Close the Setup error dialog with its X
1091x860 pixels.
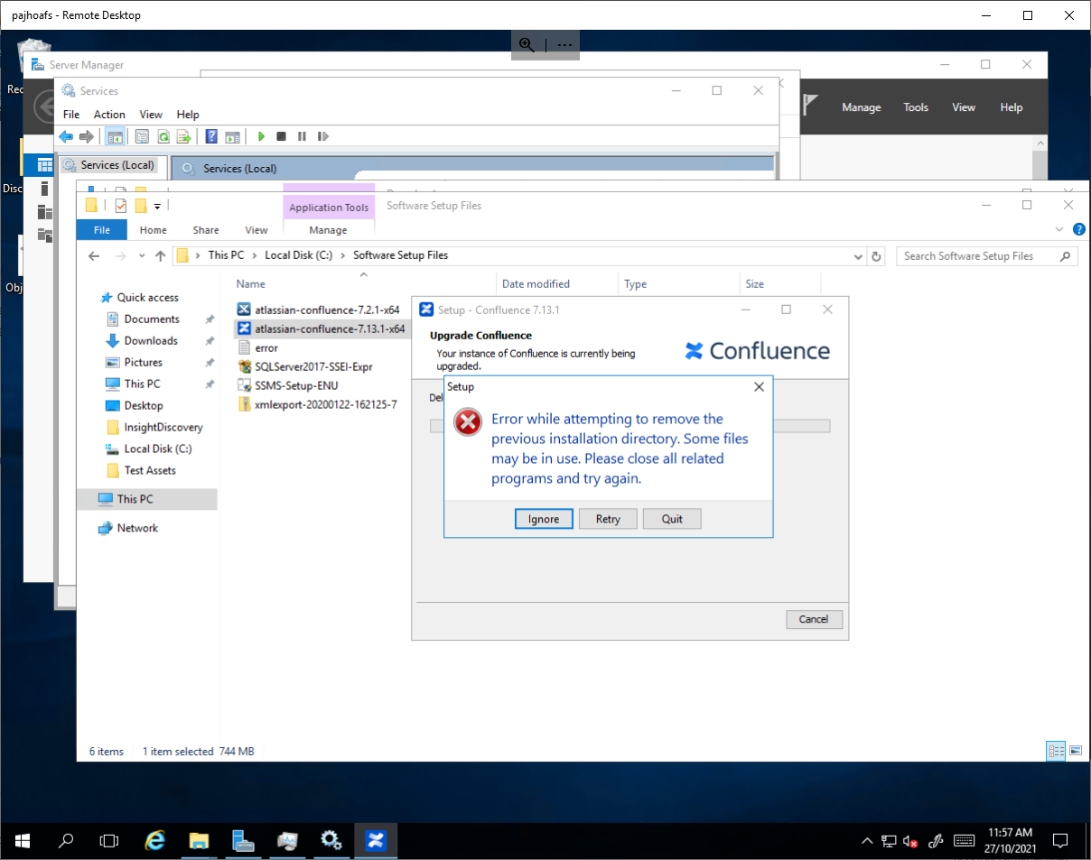[759, 386]
